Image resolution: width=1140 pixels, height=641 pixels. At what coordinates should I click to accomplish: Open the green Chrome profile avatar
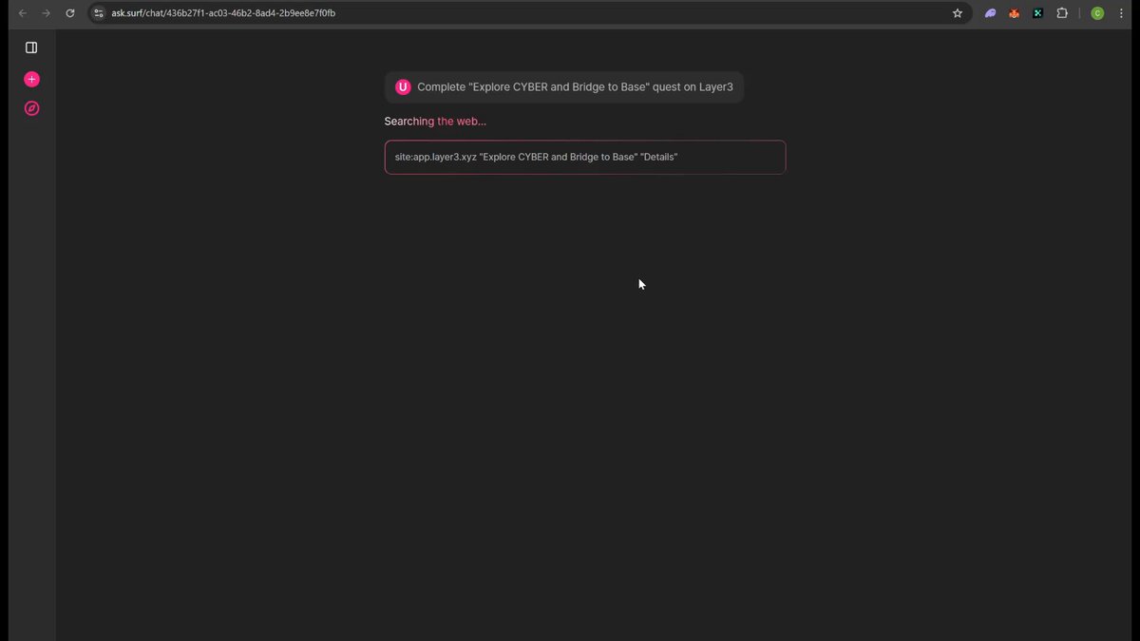click(x=1097, y=13)
